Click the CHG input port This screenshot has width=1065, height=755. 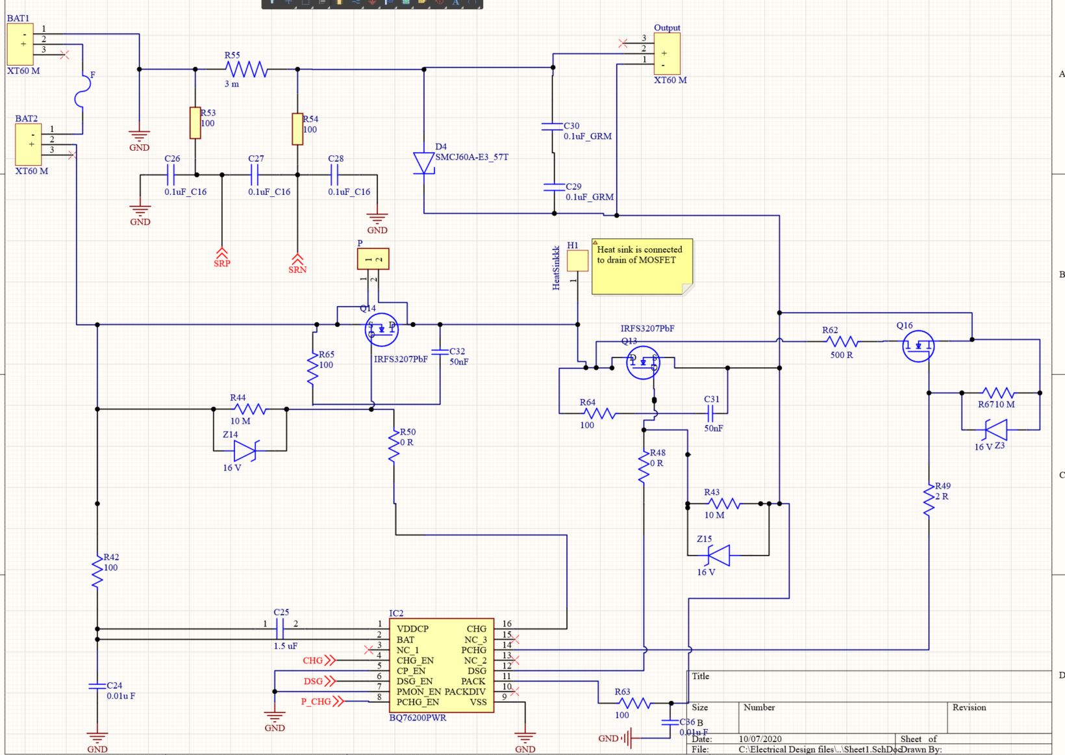click(319, 661)
